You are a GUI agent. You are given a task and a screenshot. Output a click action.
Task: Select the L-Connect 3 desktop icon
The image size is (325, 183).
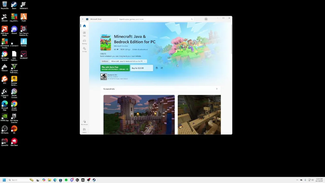14,43
